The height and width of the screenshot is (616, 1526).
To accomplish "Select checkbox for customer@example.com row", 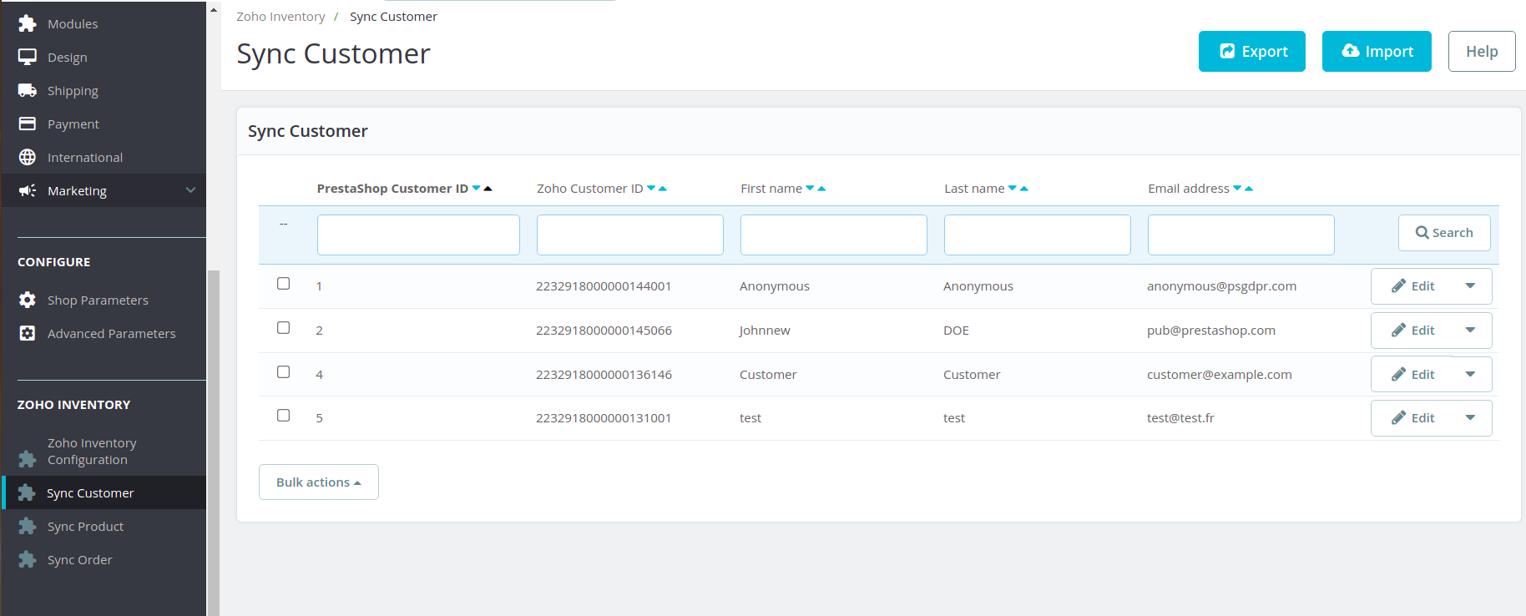I will pos(284,372).
